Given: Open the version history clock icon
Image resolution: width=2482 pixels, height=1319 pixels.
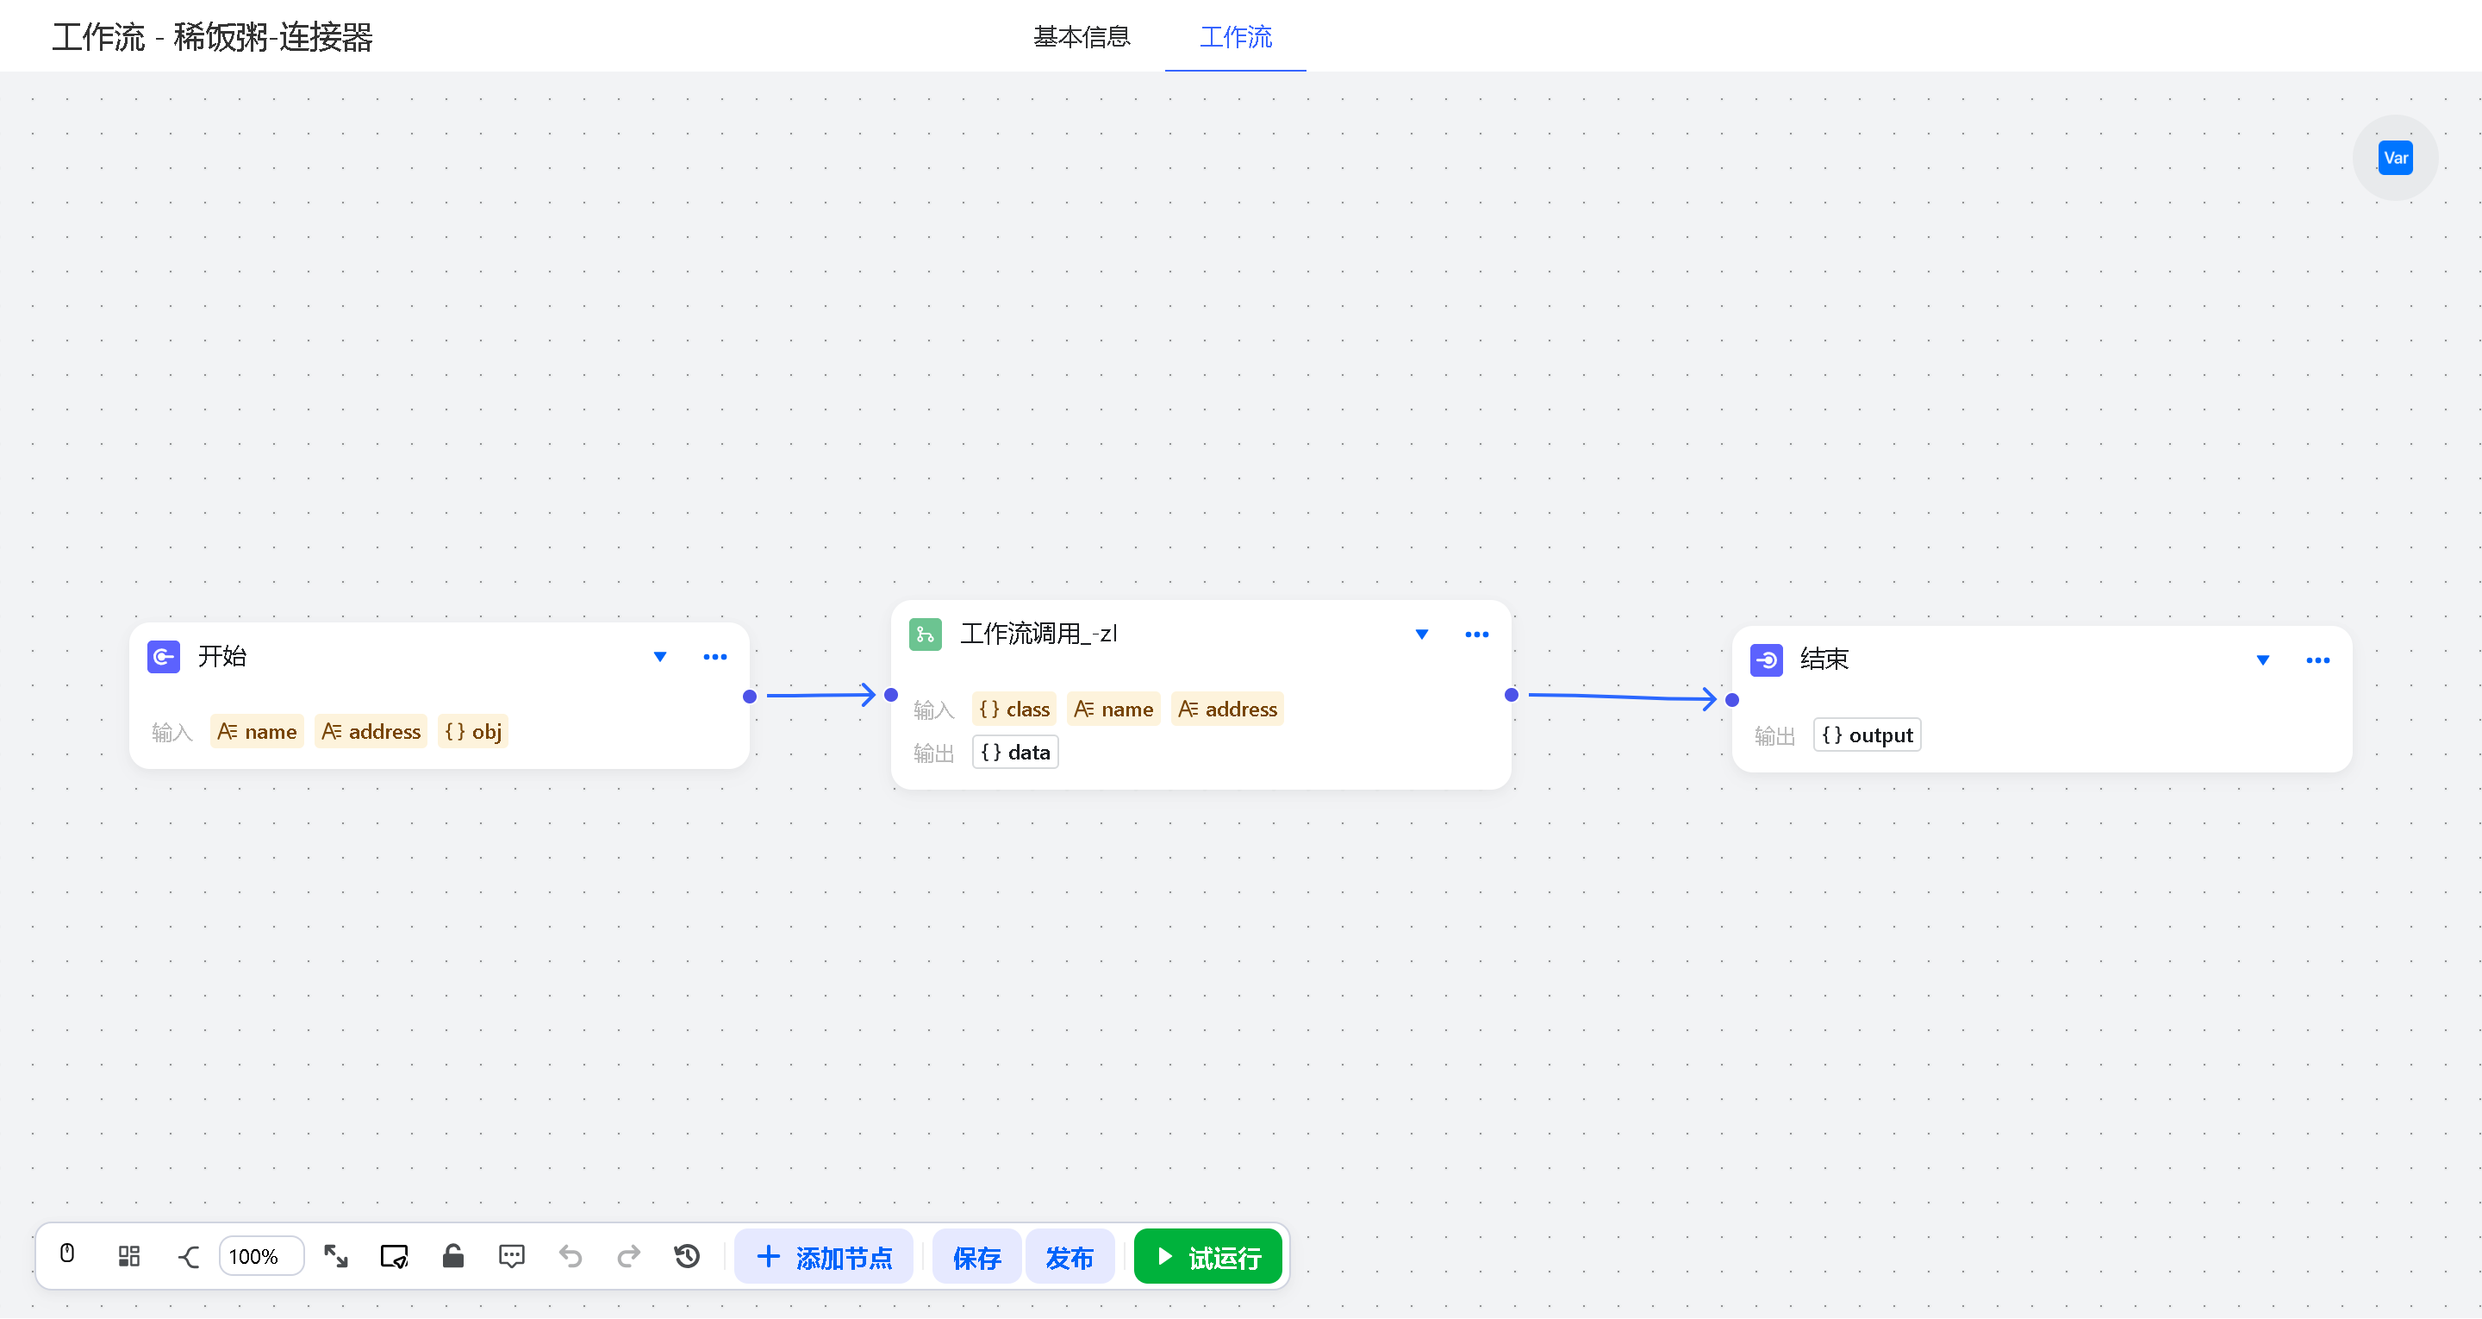Looking at the screenshot, I should pyautogui.click(x=687, y=1256).
